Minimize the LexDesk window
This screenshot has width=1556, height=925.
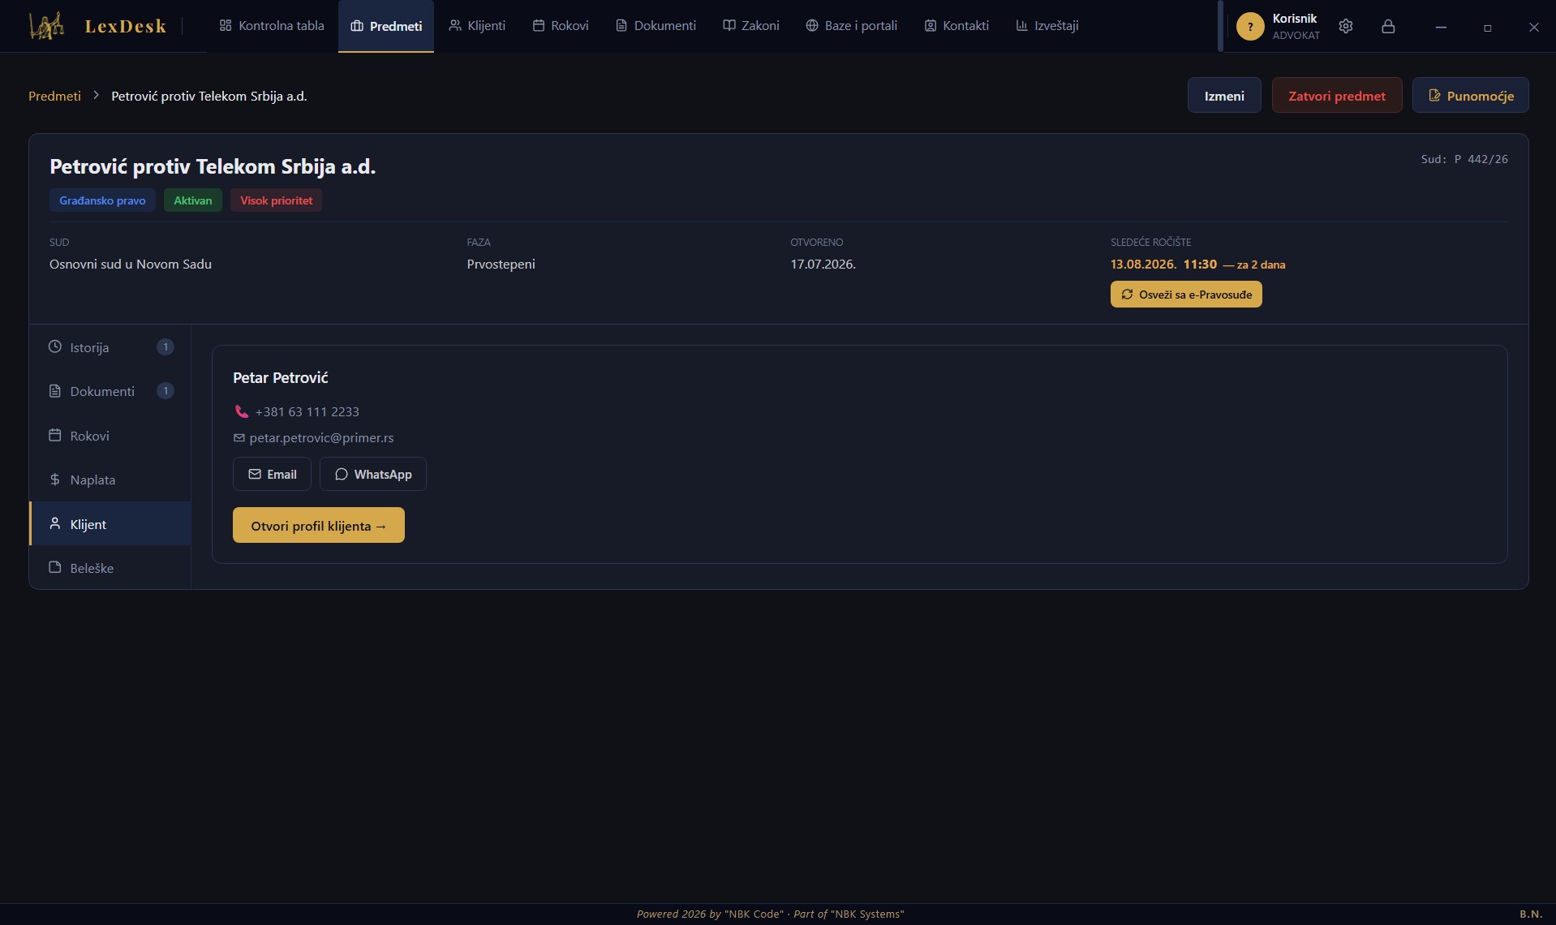click(x=1441, y=28)
